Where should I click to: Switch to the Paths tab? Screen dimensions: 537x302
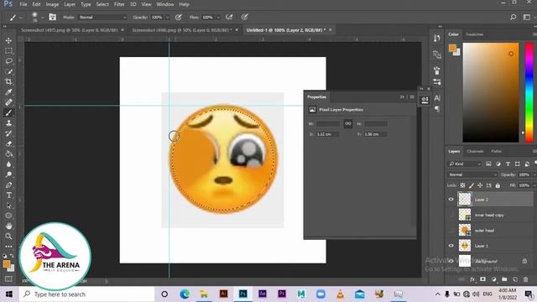[x=496, y=151]
